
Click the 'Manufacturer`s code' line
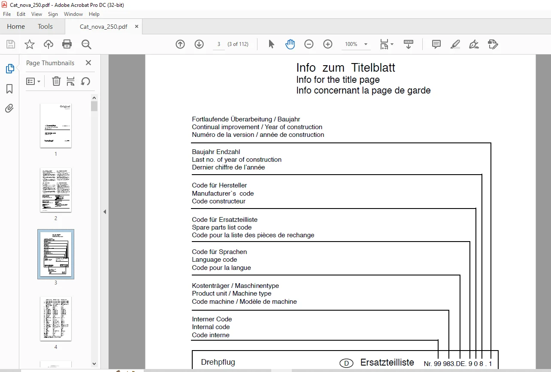(223, 194)
